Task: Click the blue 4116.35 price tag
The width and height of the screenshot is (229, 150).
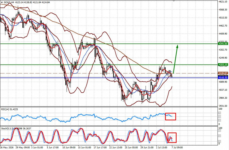Action: pyautogui.click(x=223, y=78)
